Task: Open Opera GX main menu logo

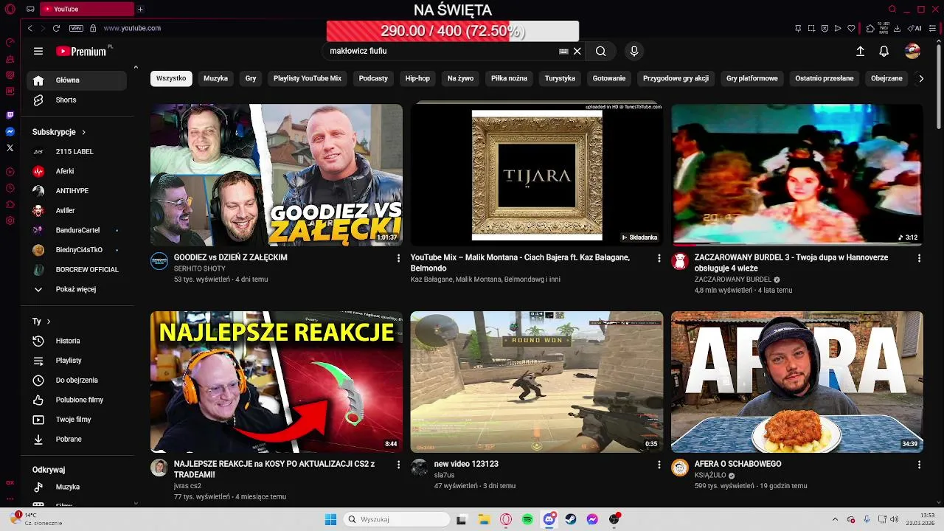Action: [10, 9]
